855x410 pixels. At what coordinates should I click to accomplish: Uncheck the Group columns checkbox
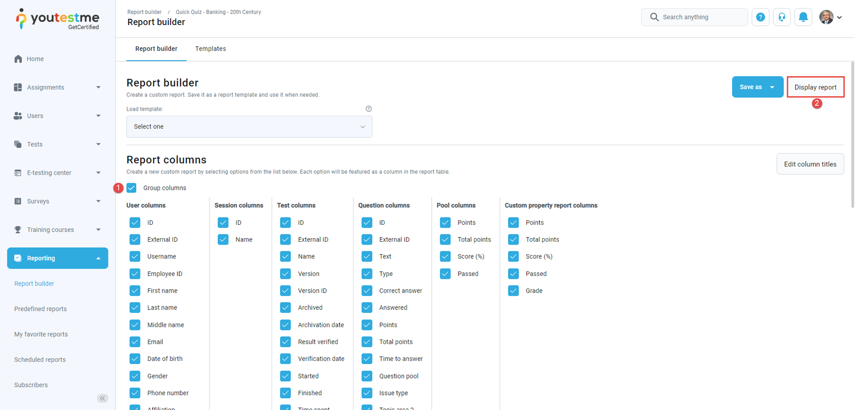(x=132, y=188)
